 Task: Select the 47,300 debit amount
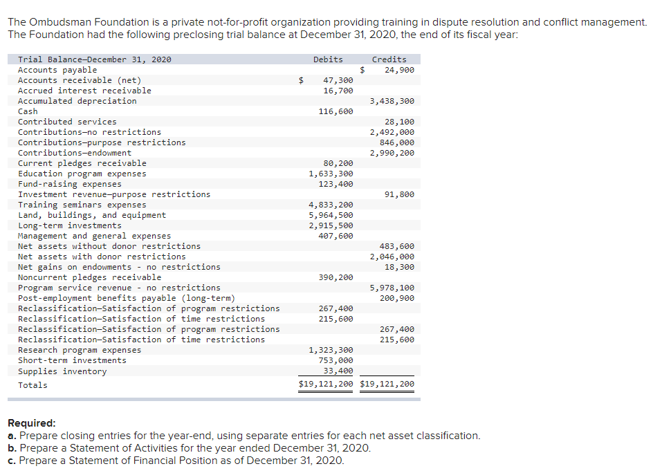click(x=338, y=80)
